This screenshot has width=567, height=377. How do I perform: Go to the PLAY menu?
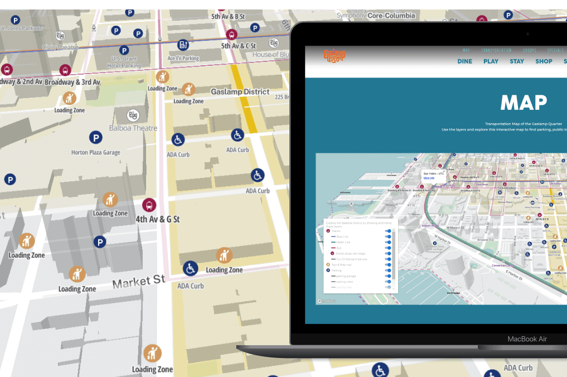(x=491, y=61)
